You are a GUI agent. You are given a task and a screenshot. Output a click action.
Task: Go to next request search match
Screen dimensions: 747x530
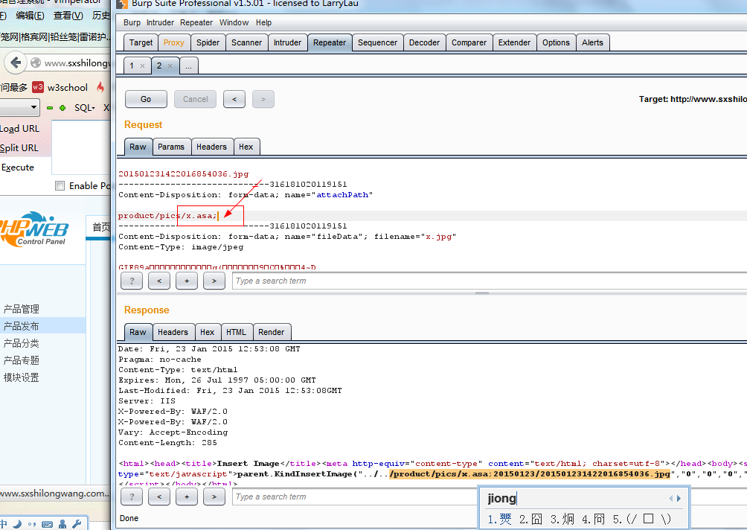(214, 281)
